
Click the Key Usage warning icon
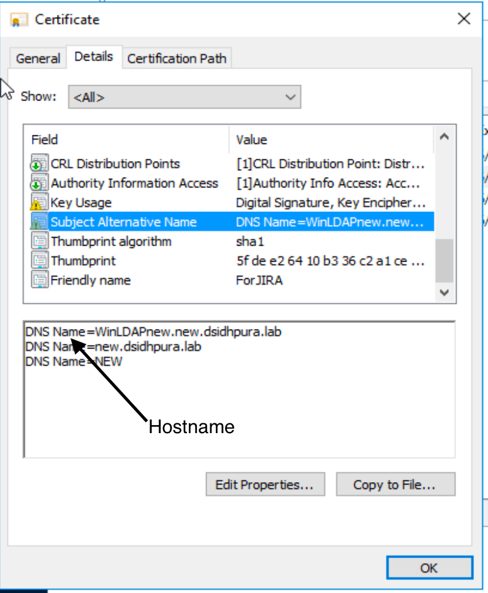click(x=39, y=202)
